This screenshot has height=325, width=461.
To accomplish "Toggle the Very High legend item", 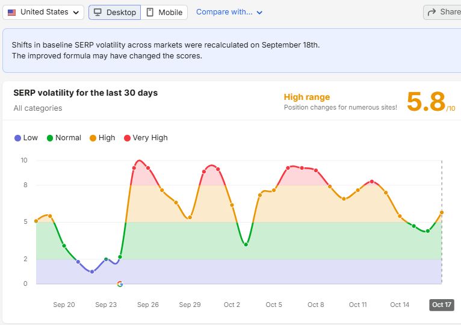I will (x=146, y=138).
